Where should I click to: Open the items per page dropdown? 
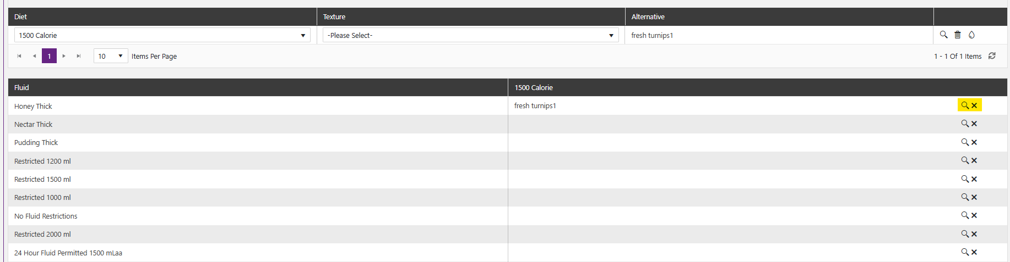[x=111, y=56]
